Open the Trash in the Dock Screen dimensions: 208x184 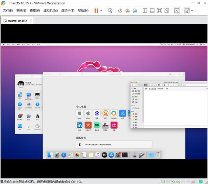pyautogui.click(x=158, y=155)
